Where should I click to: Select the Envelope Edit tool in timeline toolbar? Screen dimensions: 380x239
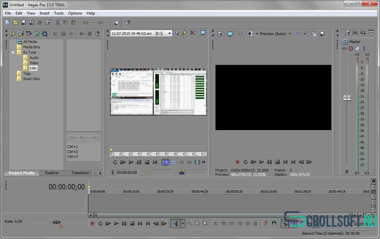[190, 223]
